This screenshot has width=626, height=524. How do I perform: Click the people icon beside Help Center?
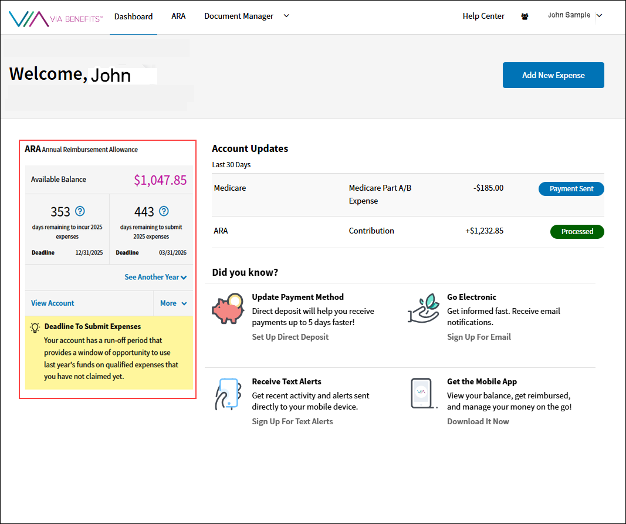pyautogui.click(x=525, y=16)
